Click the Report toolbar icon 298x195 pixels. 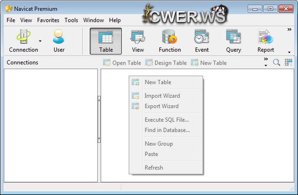(266, 41)
